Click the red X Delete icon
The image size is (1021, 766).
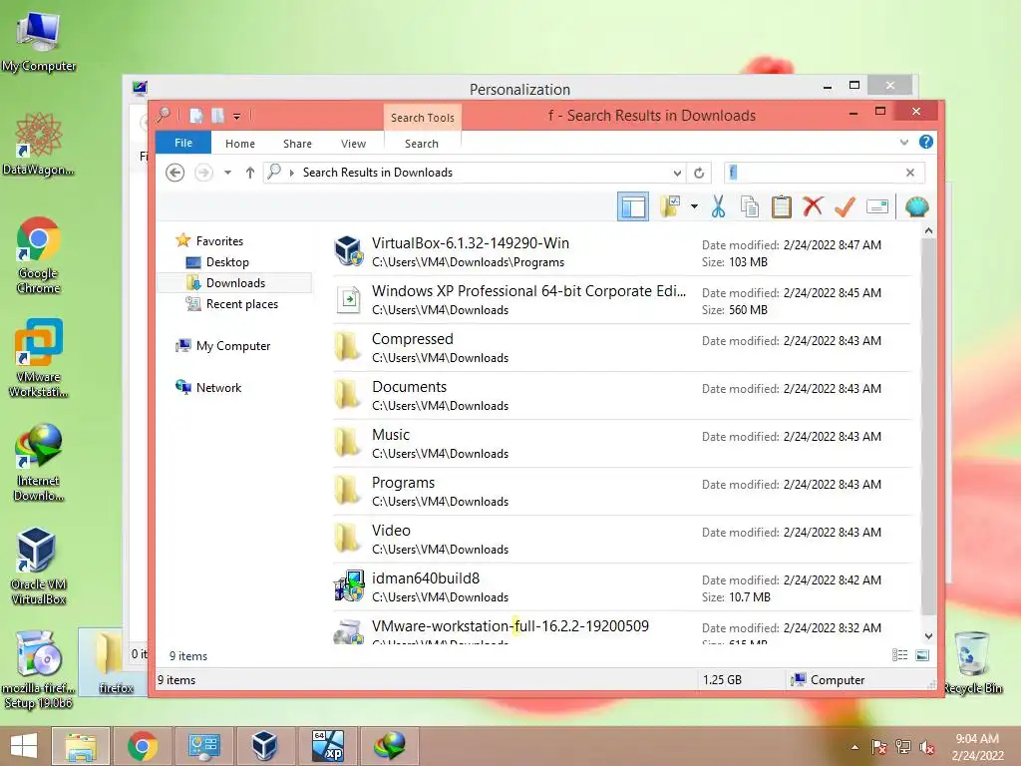coord(813,207)
